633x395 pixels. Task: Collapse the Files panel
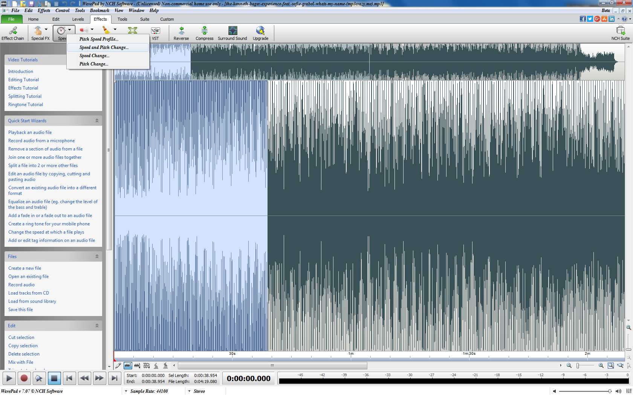[97, 257]
